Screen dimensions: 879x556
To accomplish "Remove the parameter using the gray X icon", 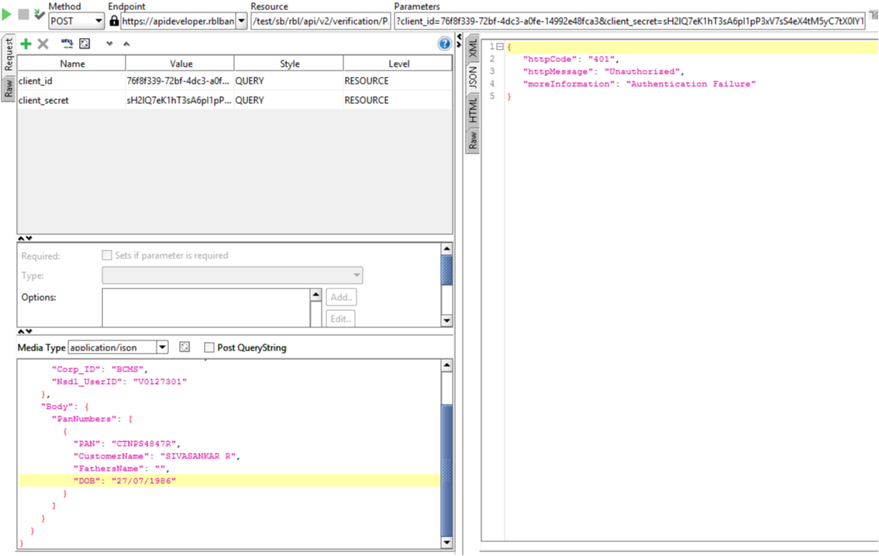I will (x=43, y=43).
